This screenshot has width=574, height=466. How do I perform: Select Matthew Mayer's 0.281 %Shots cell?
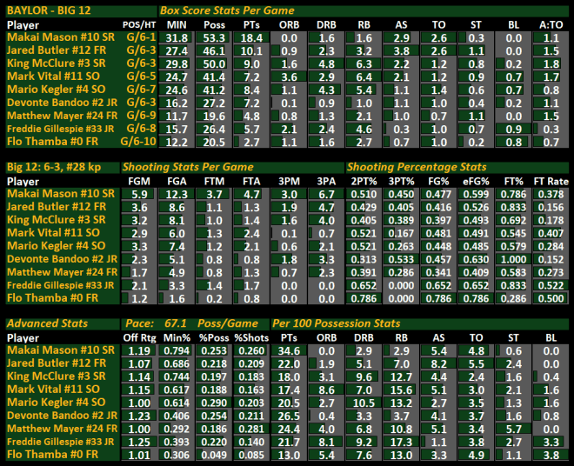click(251, 429)
